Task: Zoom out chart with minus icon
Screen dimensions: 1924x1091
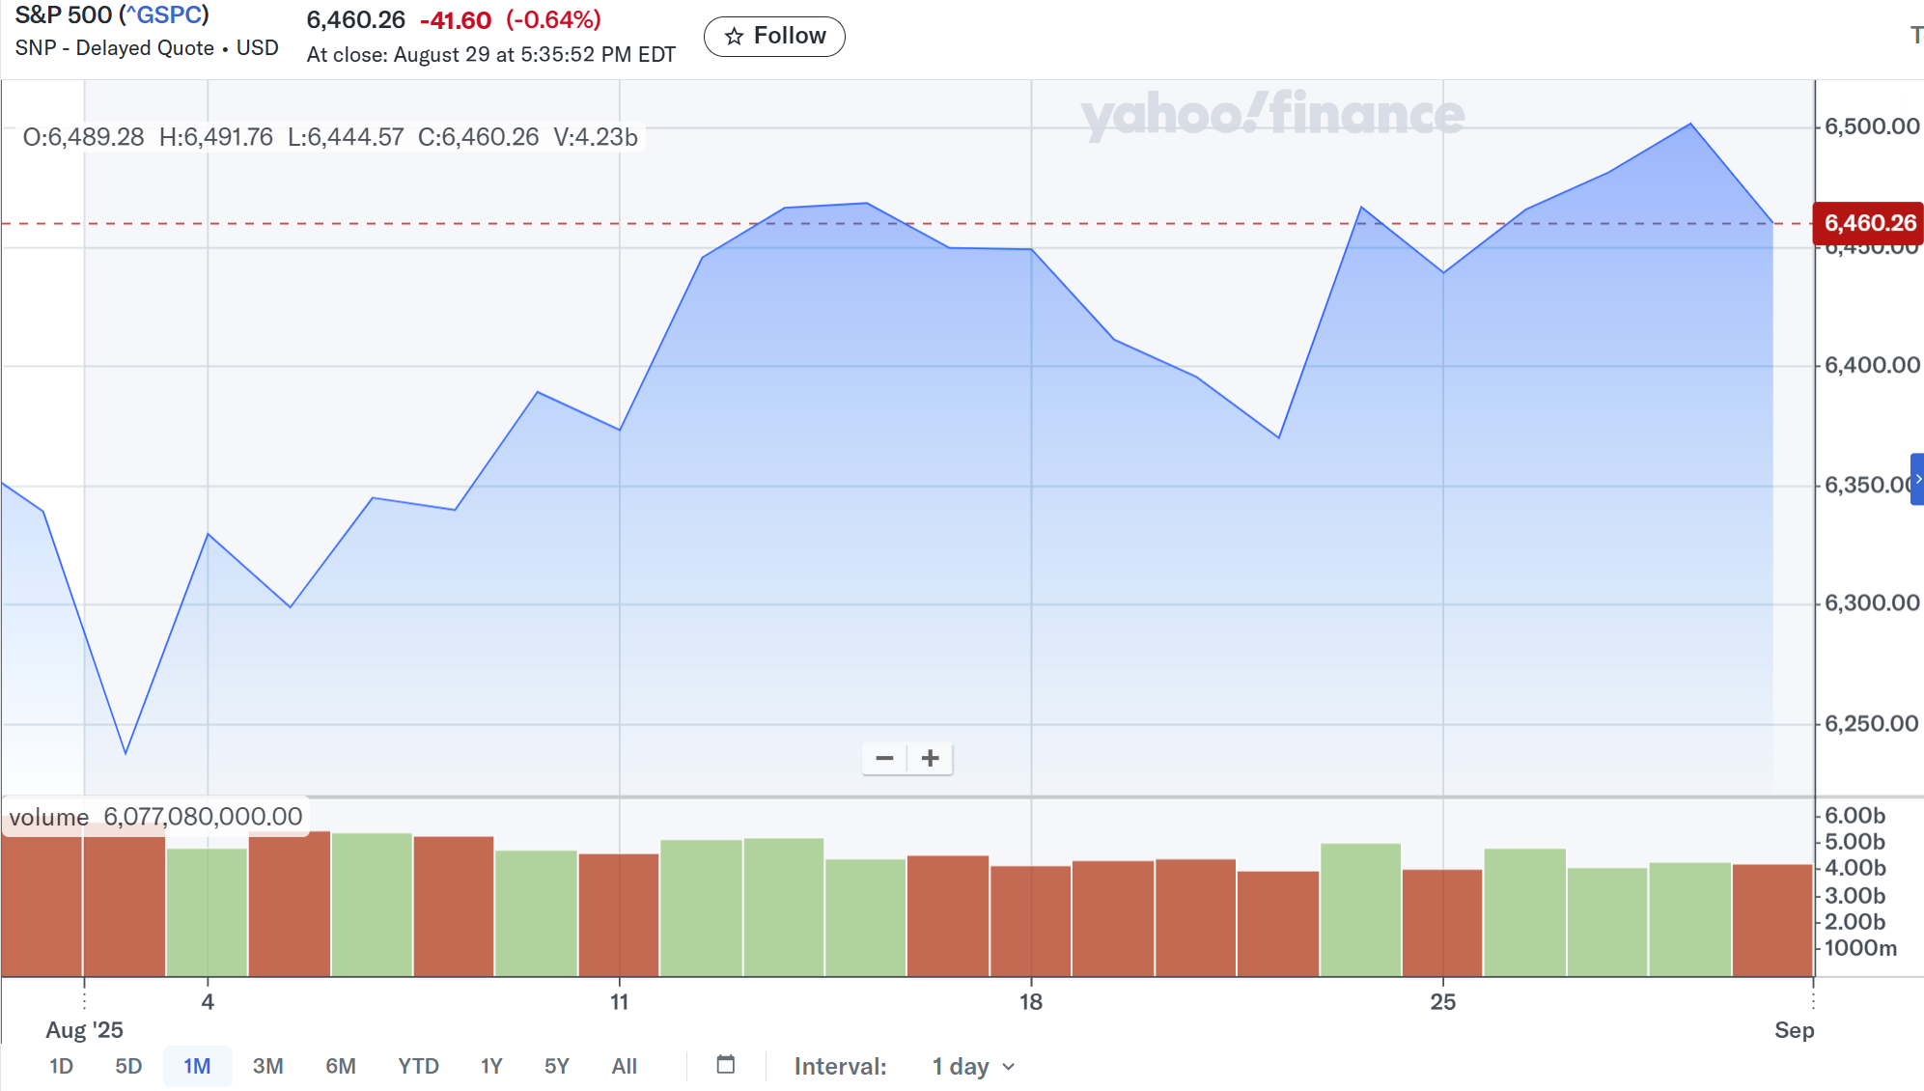Action: tap(884, 759)
